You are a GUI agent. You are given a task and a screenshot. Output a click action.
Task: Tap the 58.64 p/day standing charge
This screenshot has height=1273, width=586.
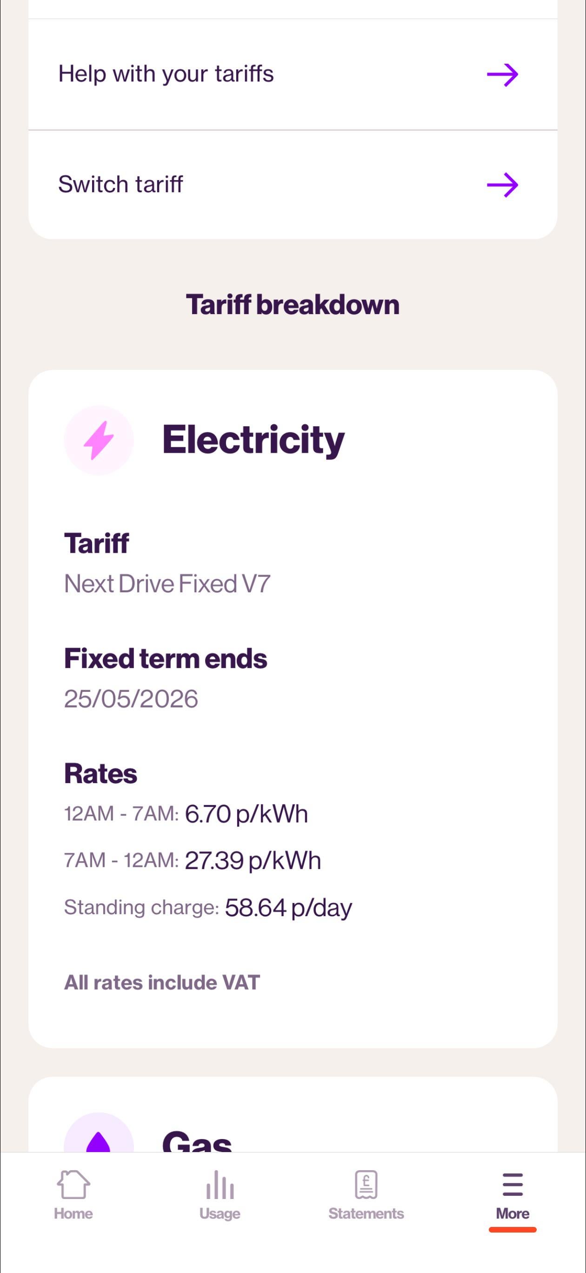(x=288, y=907)
